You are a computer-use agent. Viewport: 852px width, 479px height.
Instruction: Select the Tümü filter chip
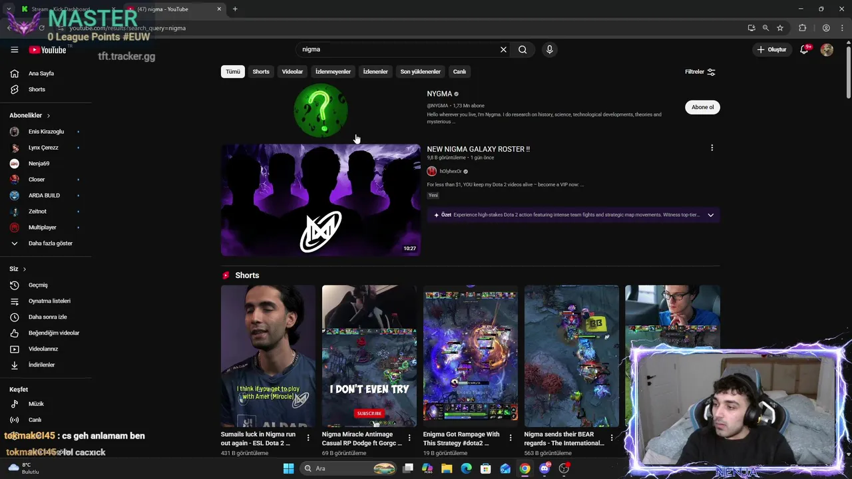click(x=233, y=72)
